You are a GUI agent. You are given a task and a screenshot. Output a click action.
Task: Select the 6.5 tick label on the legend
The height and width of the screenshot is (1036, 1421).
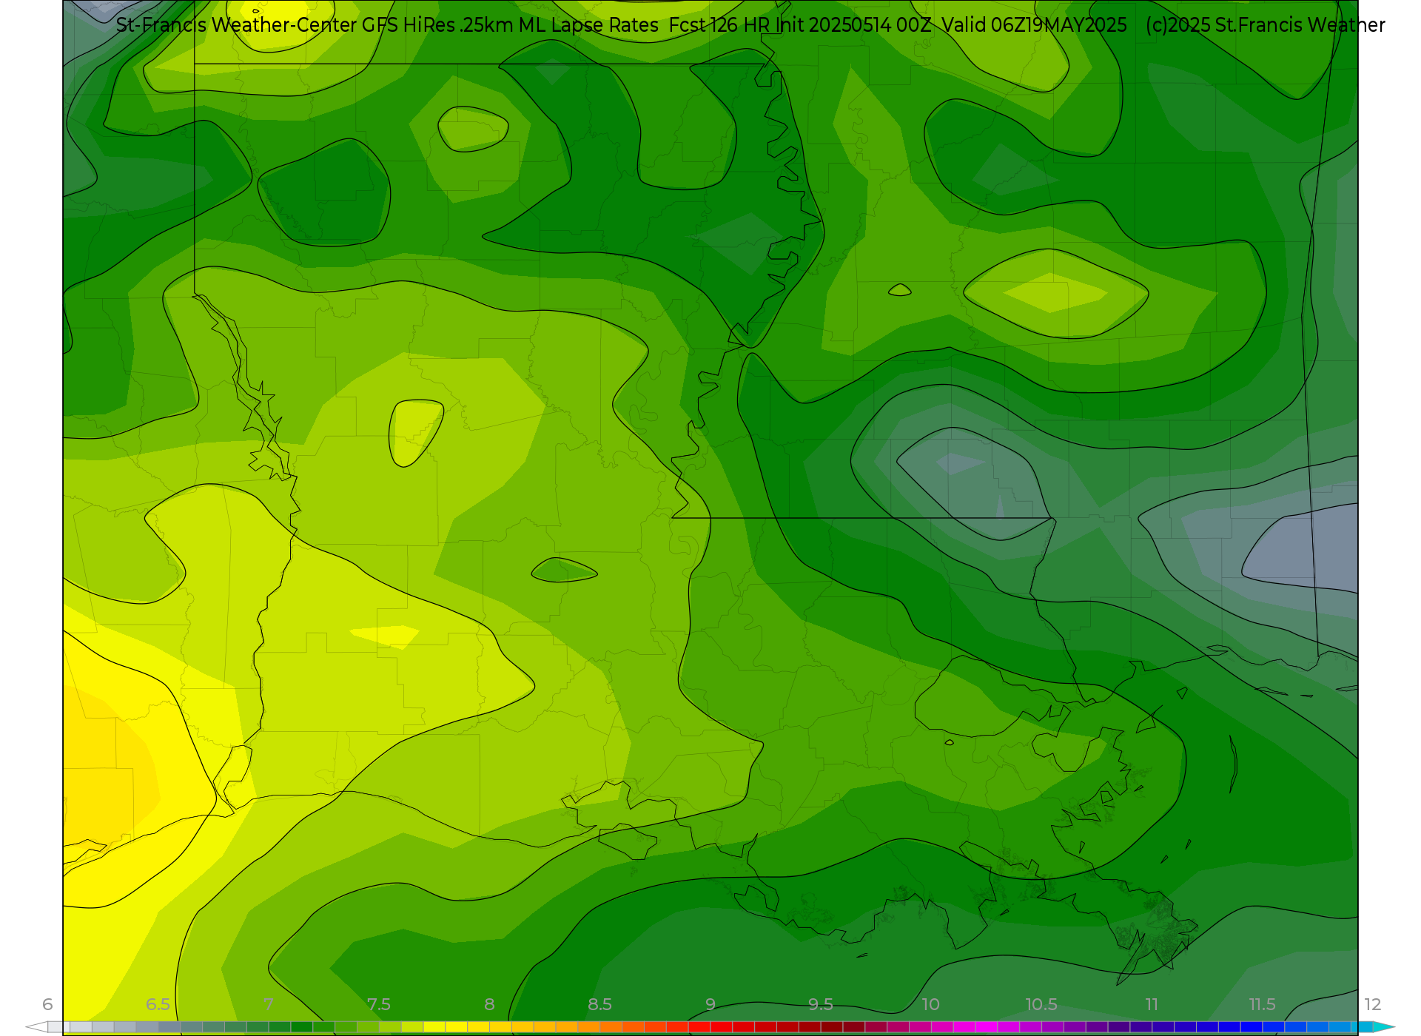click(x=158, y=1004)
